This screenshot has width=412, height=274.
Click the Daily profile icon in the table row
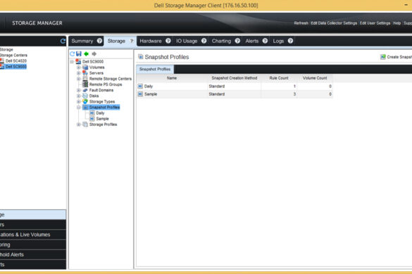(x=140, y=86)
